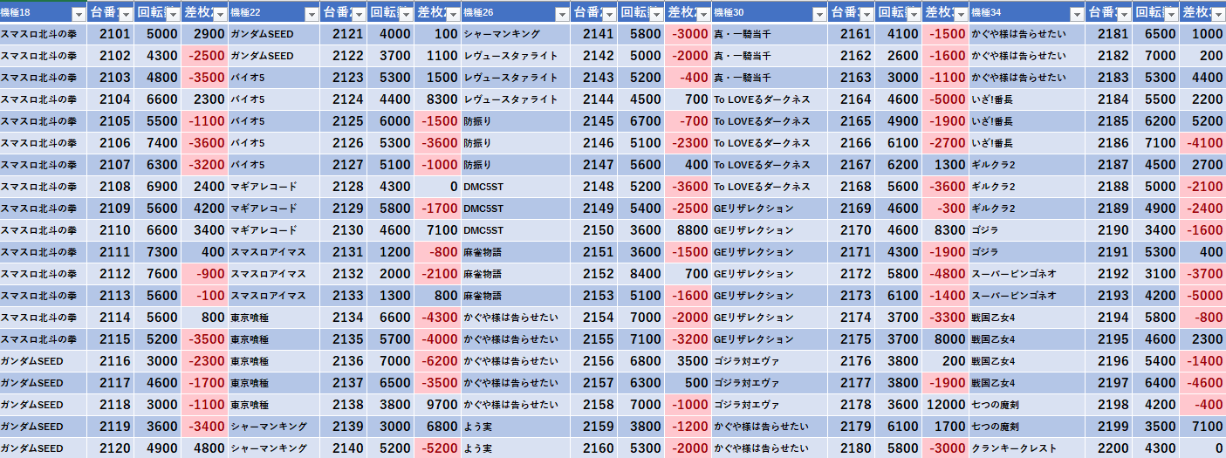1226x458 pixels.
Task: Open 差枚 filter arrow in the 機種22 group
Action: click(452, 14)
